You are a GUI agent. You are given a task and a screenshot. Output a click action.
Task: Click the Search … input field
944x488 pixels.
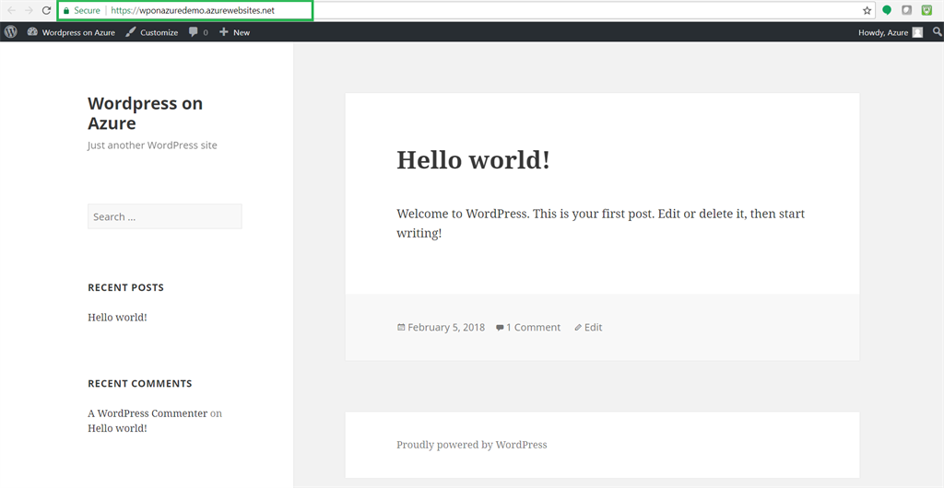click(x=165, y=216)
